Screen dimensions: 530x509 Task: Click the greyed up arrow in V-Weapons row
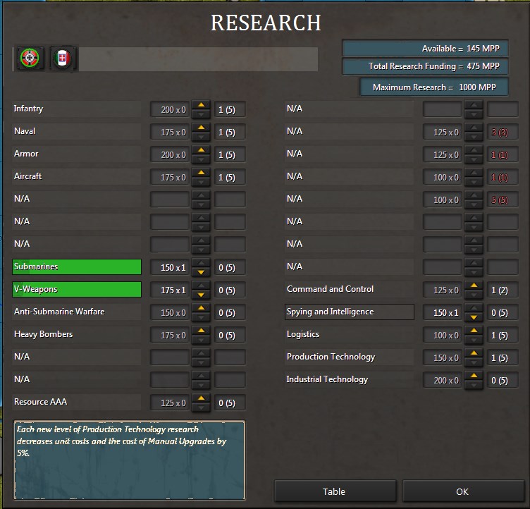coord(201,286)
